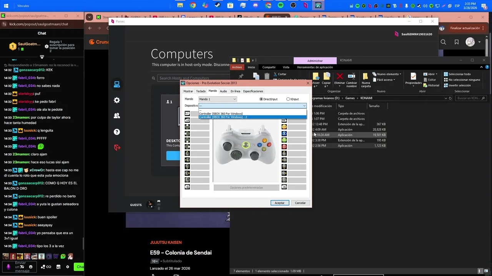This screenshot has height=276, width=492.
Task: Switch to the Mostrar tab
Action: (188, 91)
